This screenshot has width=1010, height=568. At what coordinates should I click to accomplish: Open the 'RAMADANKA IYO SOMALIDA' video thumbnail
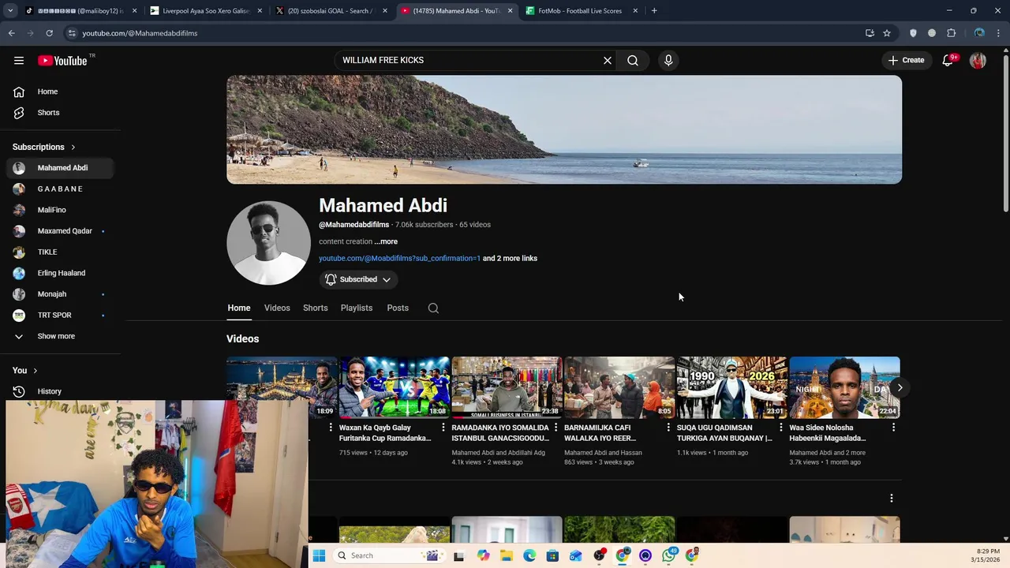[507, 387]
